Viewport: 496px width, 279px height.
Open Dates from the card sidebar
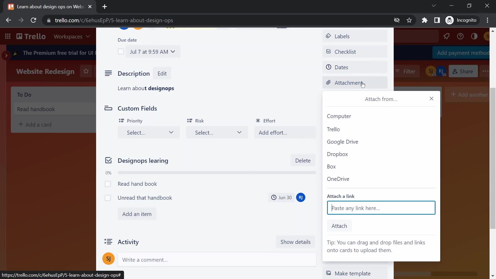click(x=355, y=67)
